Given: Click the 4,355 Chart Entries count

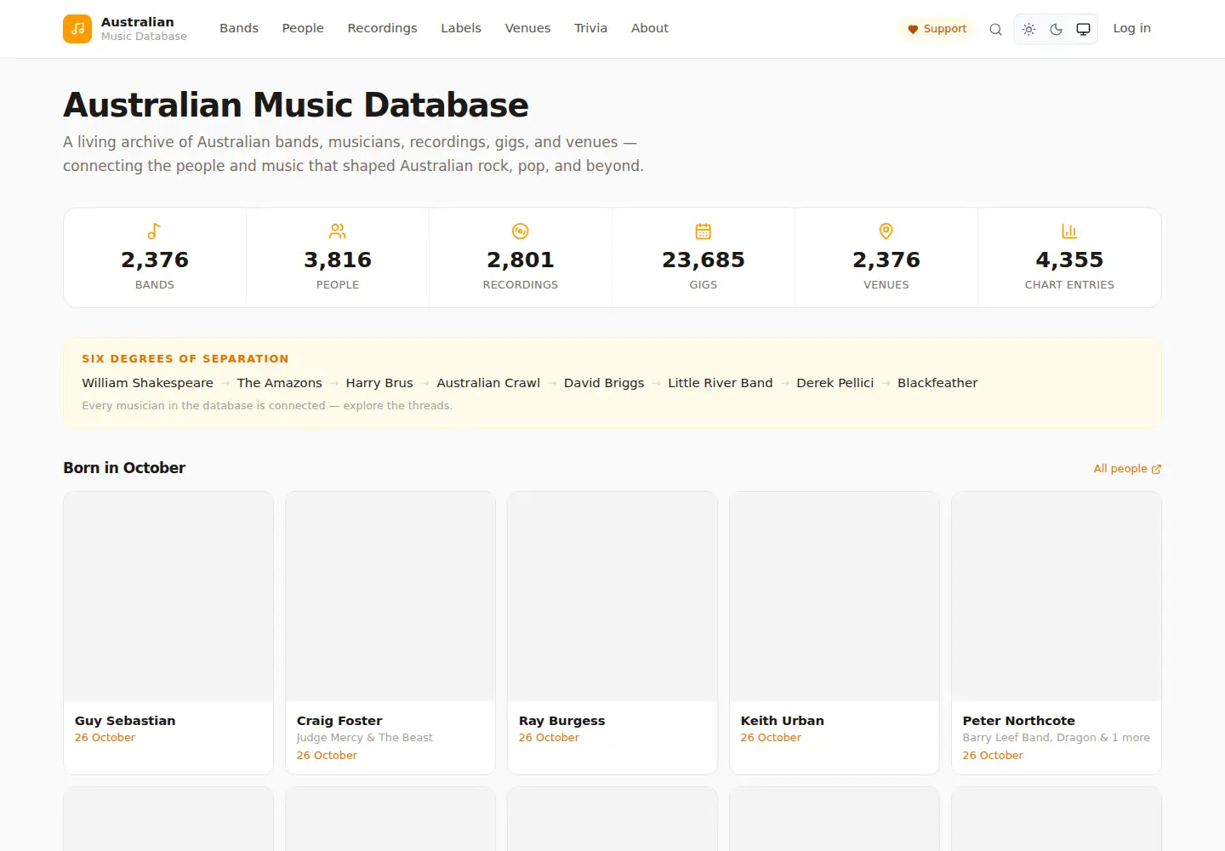Looking at the screenshot, I should pyautogui.click(x=1069, y=260).
